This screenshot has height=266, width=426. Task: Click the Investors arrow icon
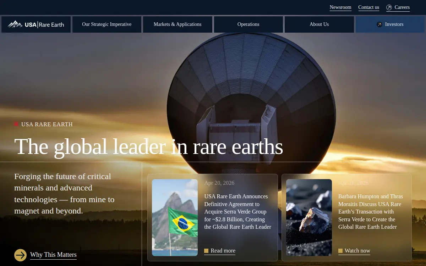click(x=379, y=24)
